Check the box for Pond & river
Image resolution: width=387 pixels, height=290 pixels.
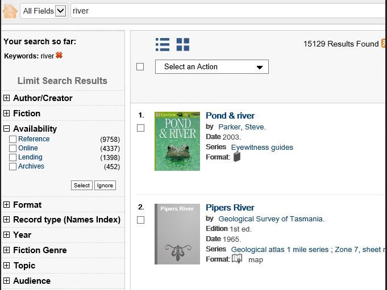tap(140, 128)
